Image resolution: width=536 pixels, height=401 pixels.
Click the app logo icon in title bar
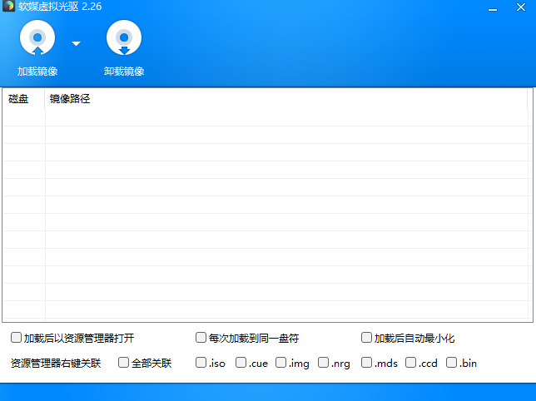pos(8,6)
